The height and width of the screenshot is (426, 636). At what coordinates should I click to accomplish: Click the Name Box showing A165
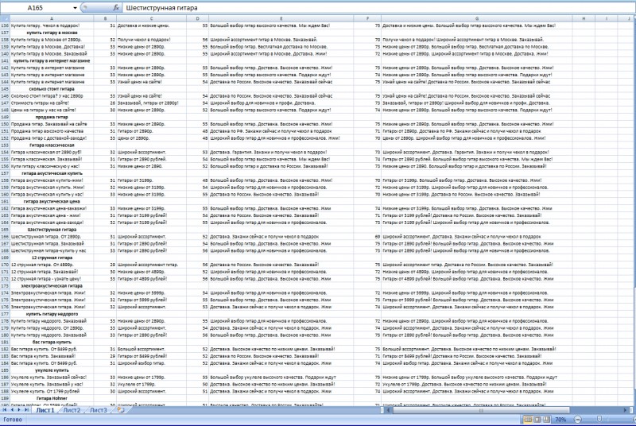(x=36, y=8)
